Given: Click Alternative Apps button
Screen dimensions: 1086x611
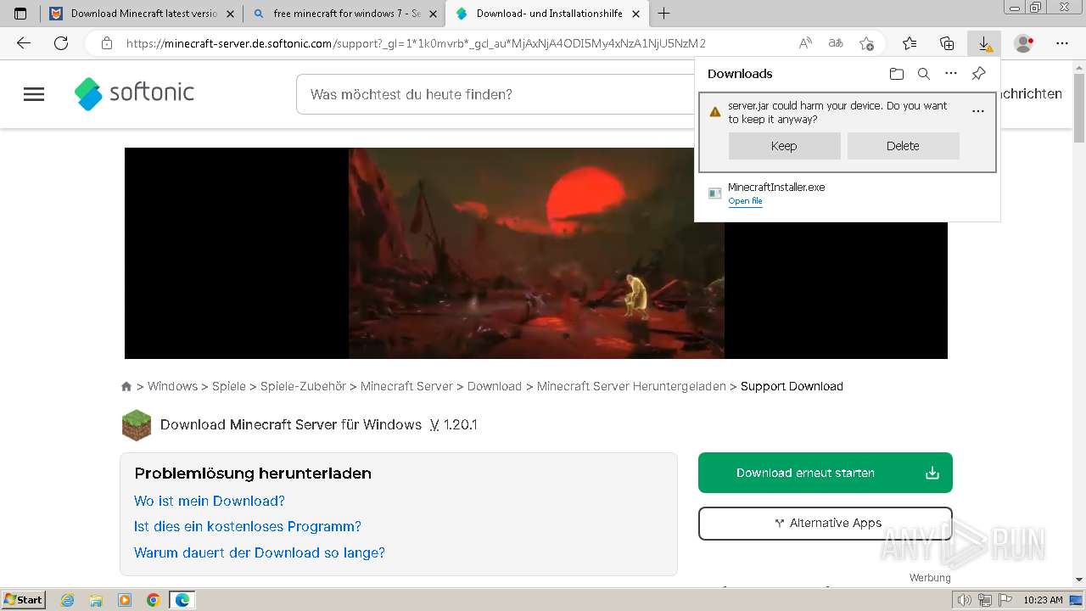Looking at the screenshot, I should pos(825,523).
